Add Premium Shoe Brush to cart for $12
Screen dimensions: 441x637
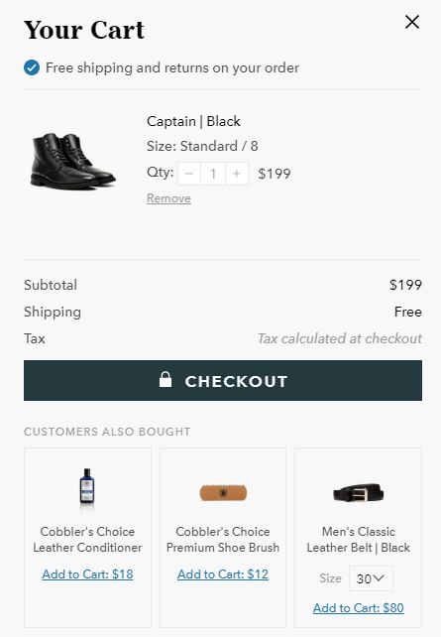[223, 574]
